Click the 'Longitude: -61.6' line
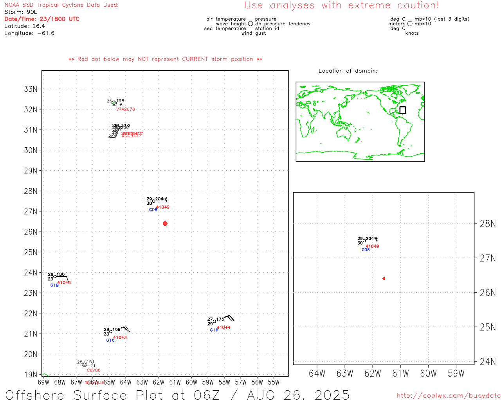Viewport: 501px width, 400px height. [29, 33]
